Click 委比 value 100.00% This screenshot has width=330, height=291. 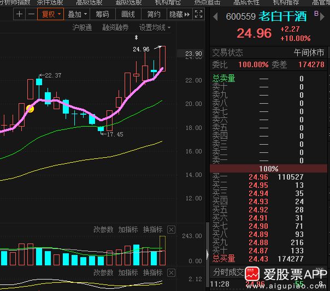coord(254,64)
